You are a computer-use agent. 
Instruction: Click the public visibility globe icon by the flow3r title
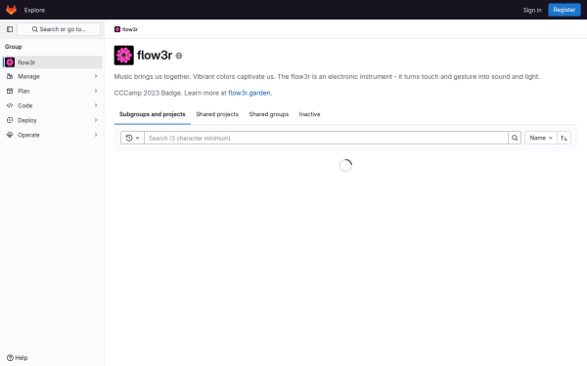point(179,56)
